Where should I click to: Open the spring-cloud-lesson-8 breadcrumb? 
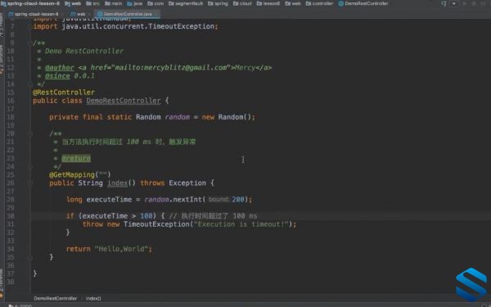[30, 3]
